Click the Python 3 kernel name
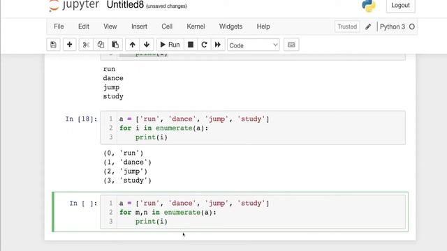447x251 pixels. (x=393, y=26)
